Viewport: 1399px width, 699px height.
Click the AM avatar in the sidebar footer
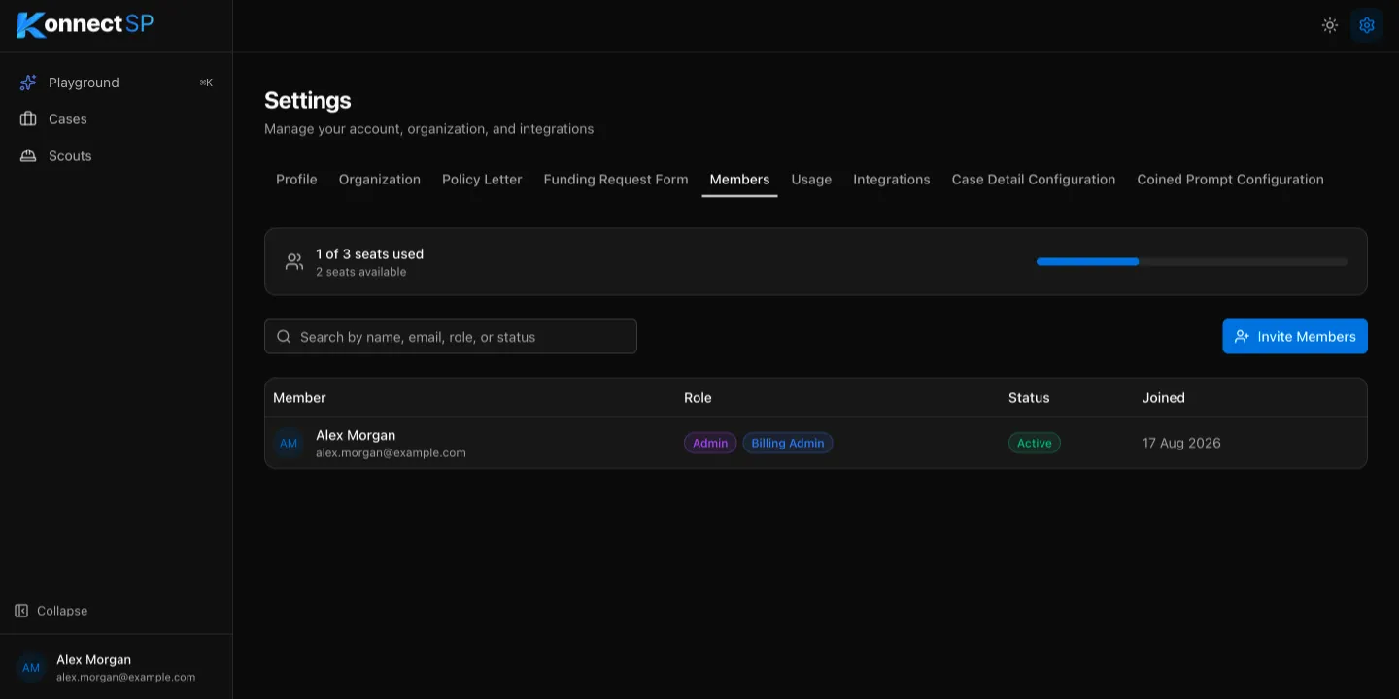(x=31, y=668)
